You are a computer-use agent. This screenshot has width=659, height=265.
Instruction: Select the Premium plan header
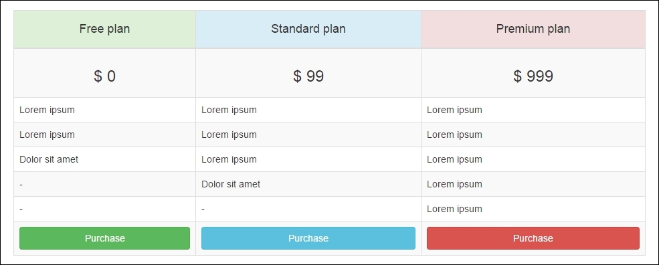pyautogui.click(x=533, y=29)
